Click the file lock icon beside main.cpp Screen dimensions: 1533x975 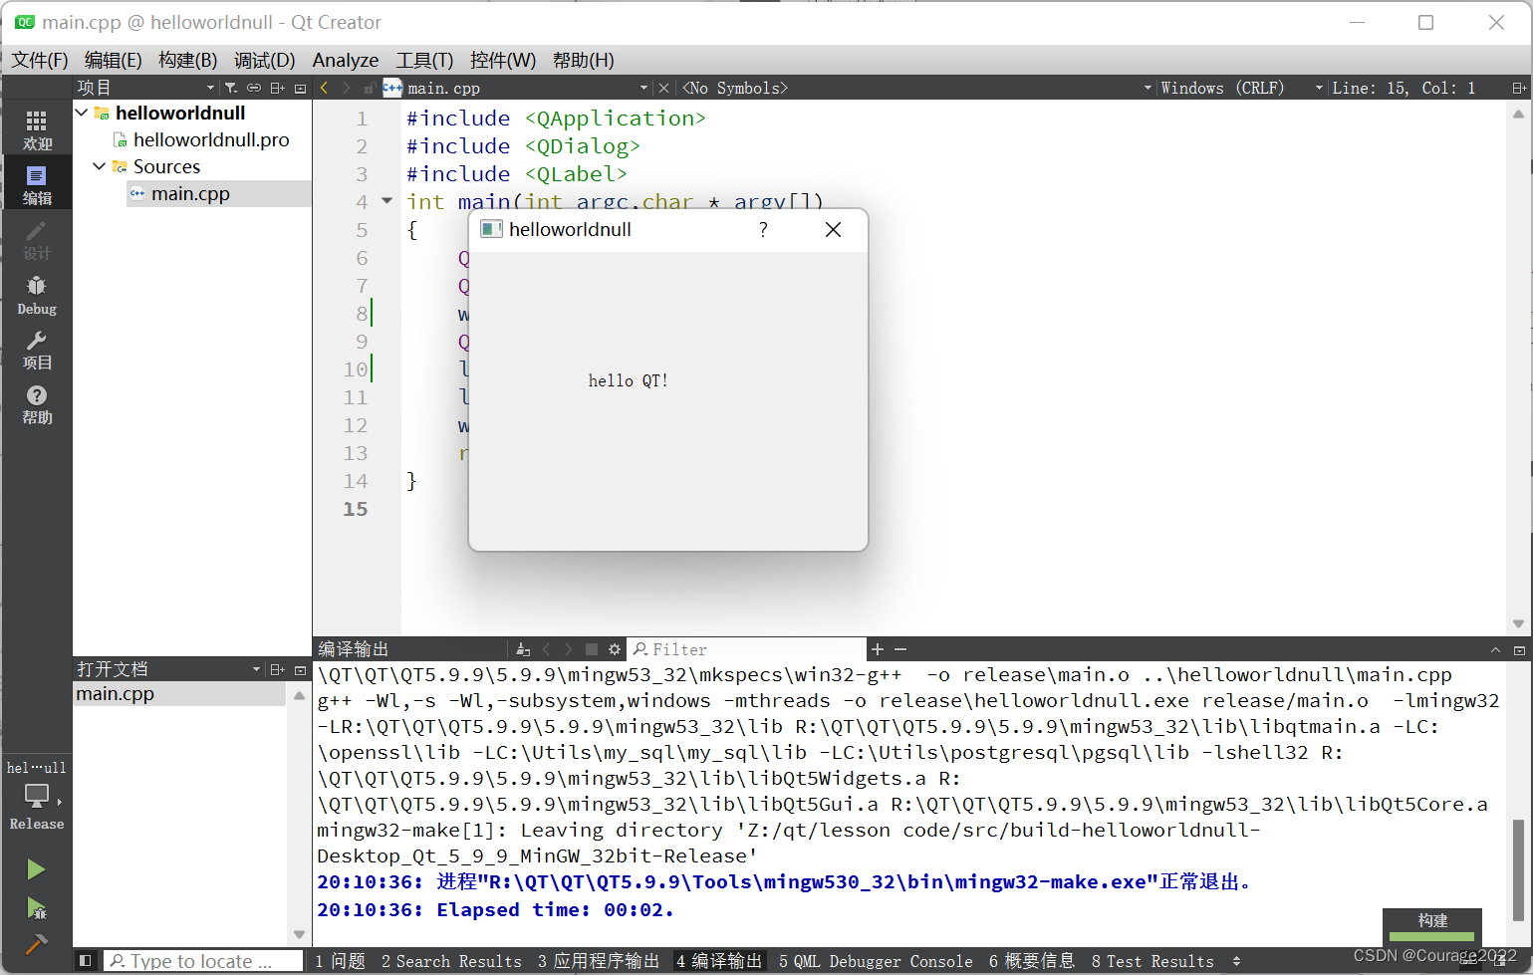[370, 88]
